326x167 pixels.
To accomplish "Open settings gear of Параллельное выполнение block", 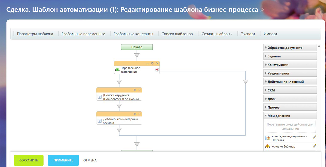I will pos(152,64).
